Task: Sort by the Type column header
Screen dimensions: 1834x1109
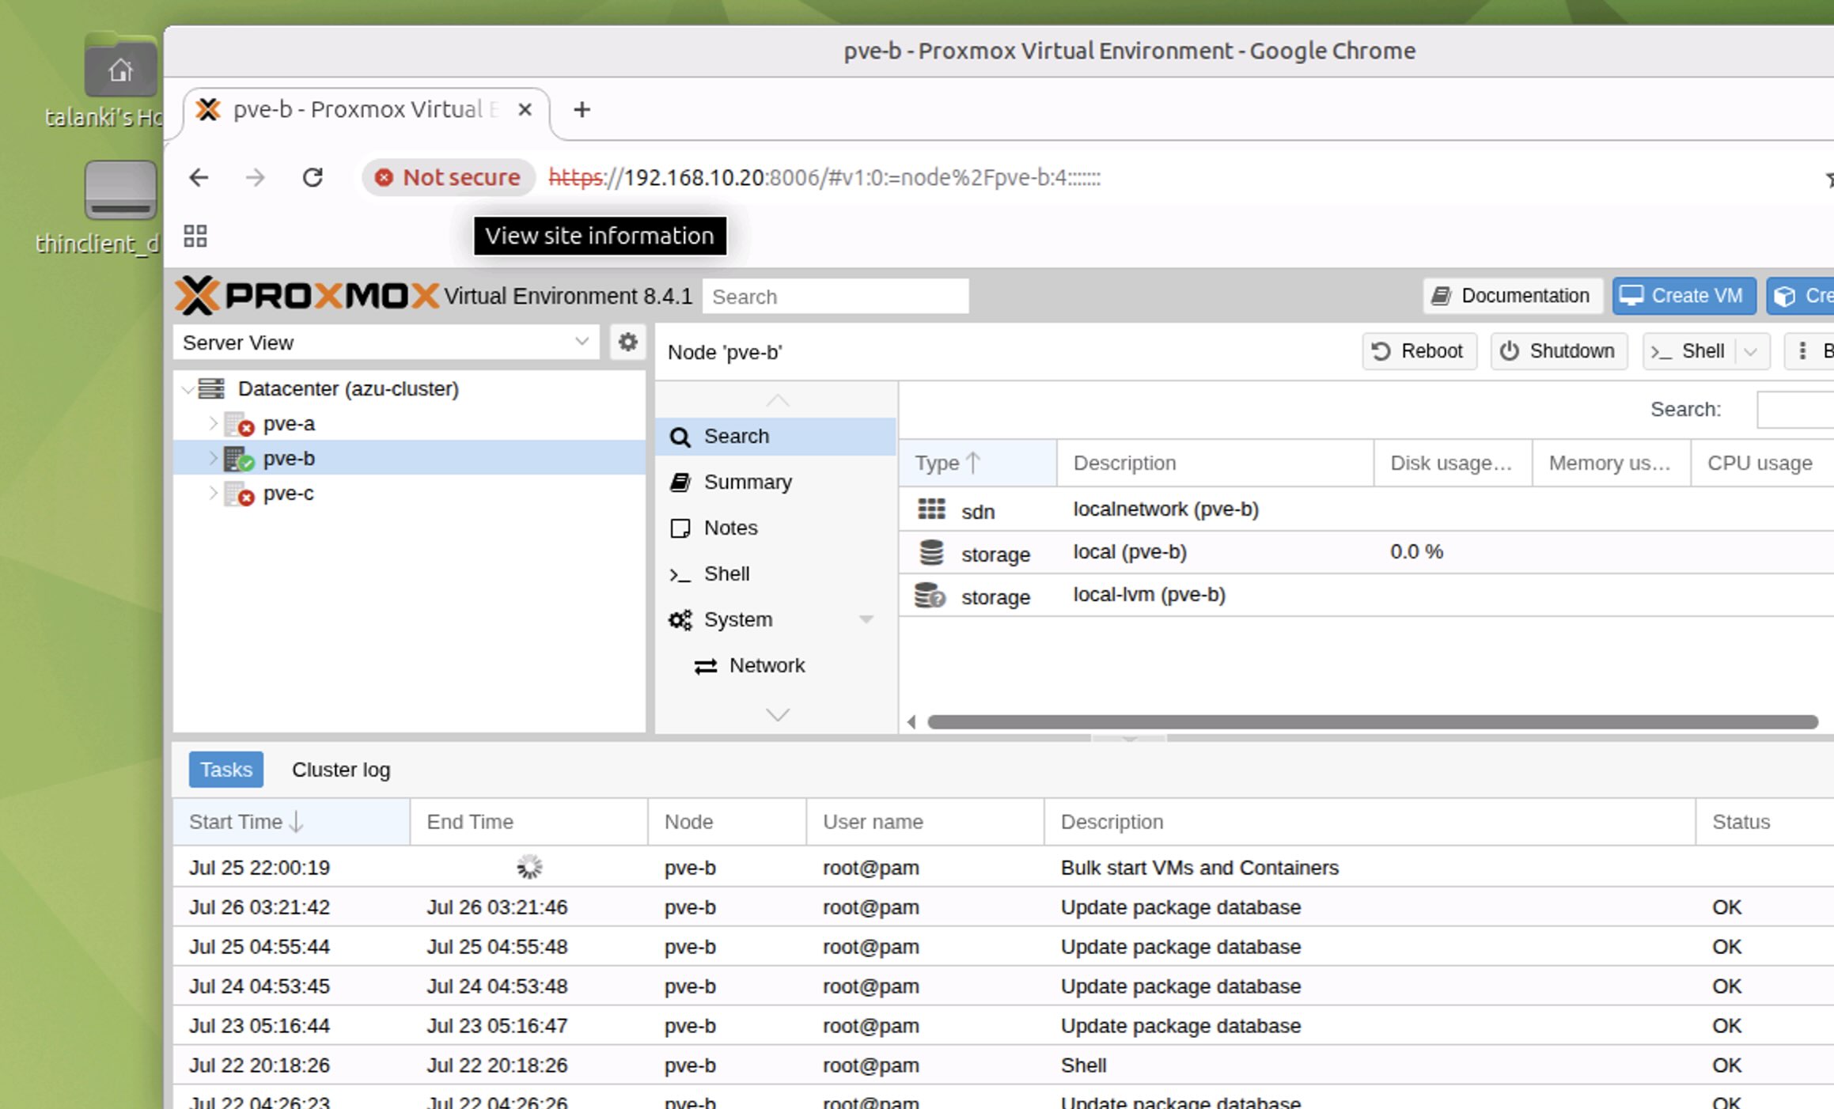Action: (x=977, y=463)
